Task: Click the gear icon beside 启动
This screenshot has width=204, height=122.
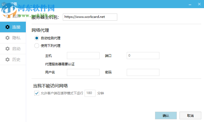Action: pyautogui.click(x=7, y=49)
